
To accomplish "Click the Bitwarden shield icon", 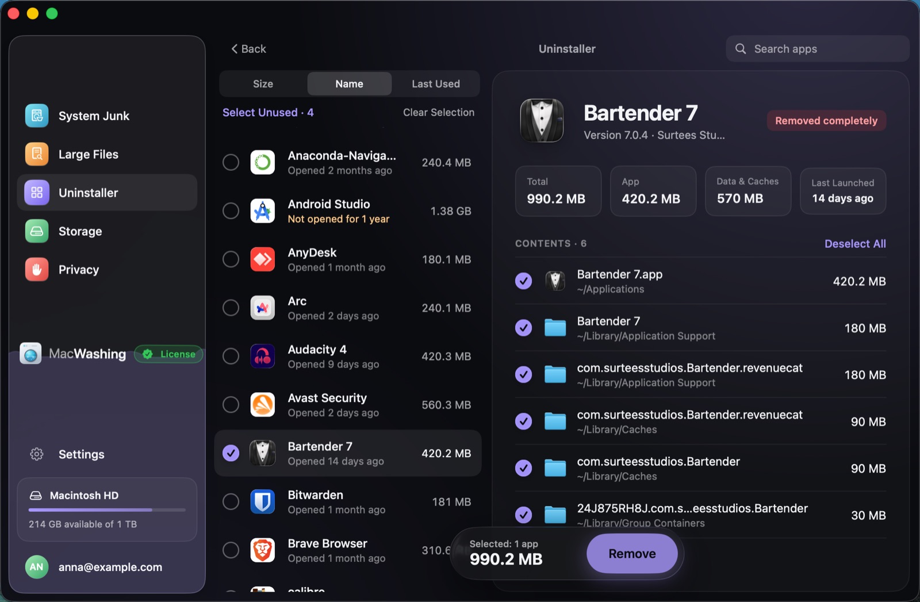I will coord(263,502).
